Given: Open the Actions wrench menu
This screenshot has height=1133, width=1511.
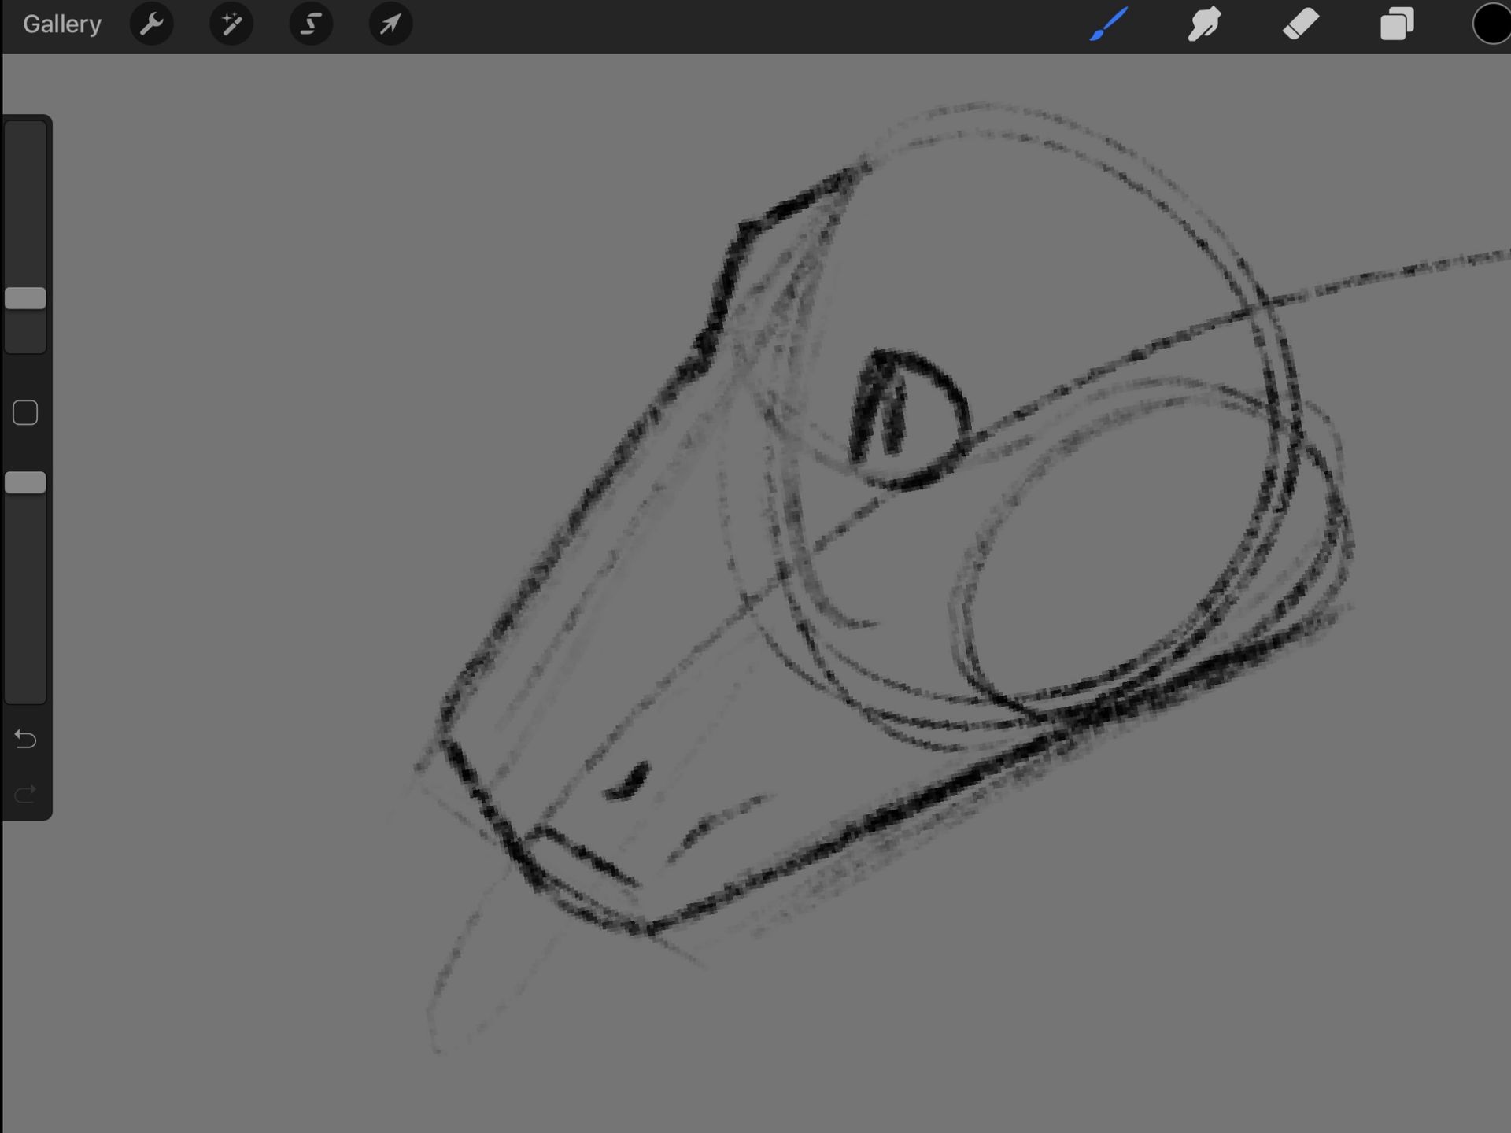Looking at the screenshot, I should click(x=151, y=24).
